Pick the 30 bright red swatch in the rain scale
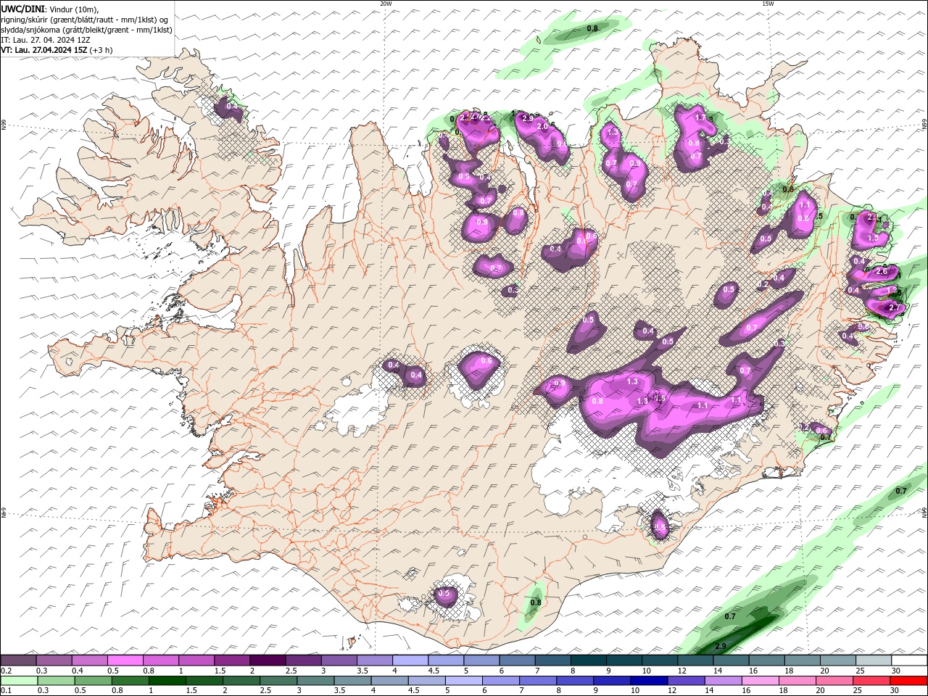Screen dimensions: 928x696 coord(908,681)
